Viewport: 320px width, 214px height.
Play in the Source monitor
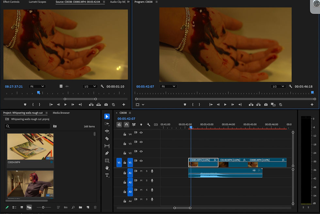[x=65, y=105]
